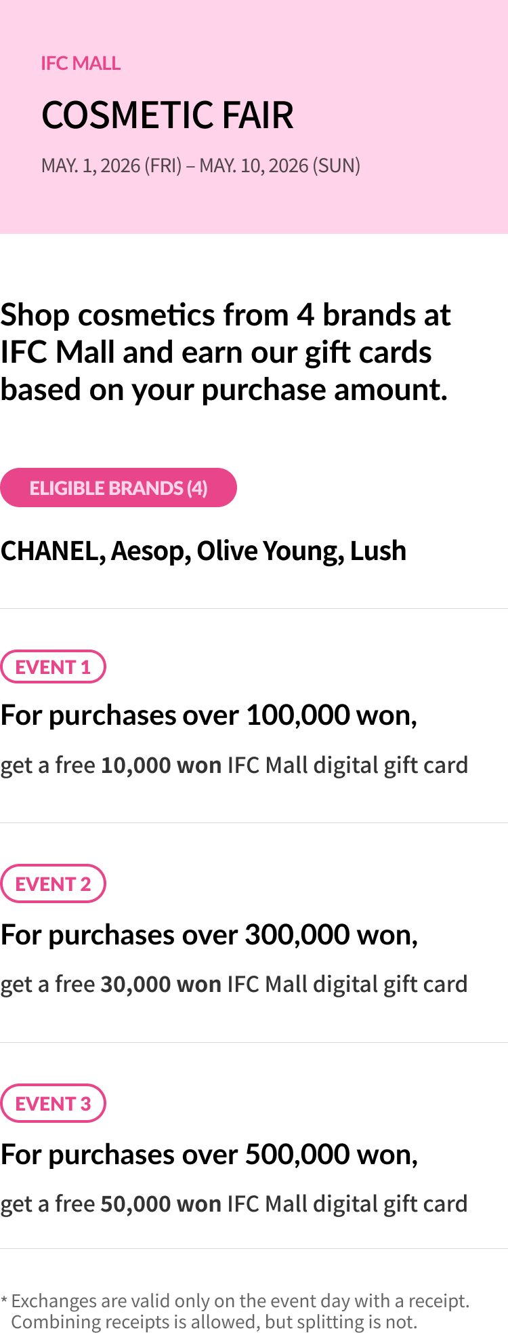Click the intro paragraph about 4 brands
508x1333 pixels.
225,352
